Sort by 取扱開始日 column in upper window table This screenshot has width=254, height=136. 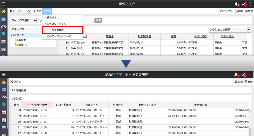pyautogui.click(x=144, y=37)
